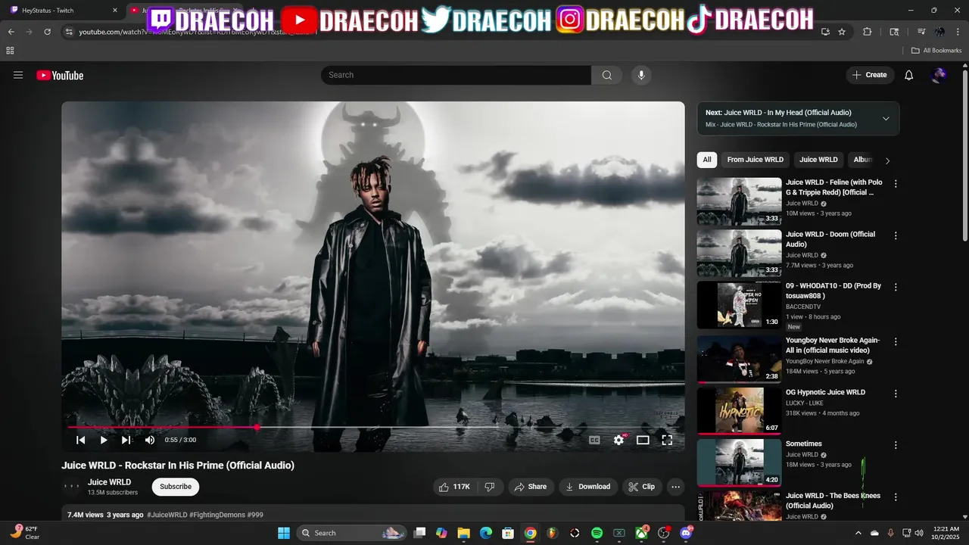Subscribe to Juice WRLD channel
Screen dimensions: 969x545
176,487
